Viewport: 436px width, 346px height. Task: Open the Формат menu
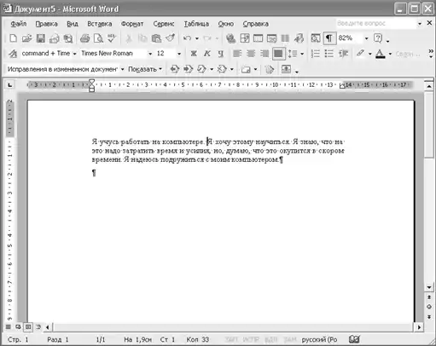coord(132,24)
